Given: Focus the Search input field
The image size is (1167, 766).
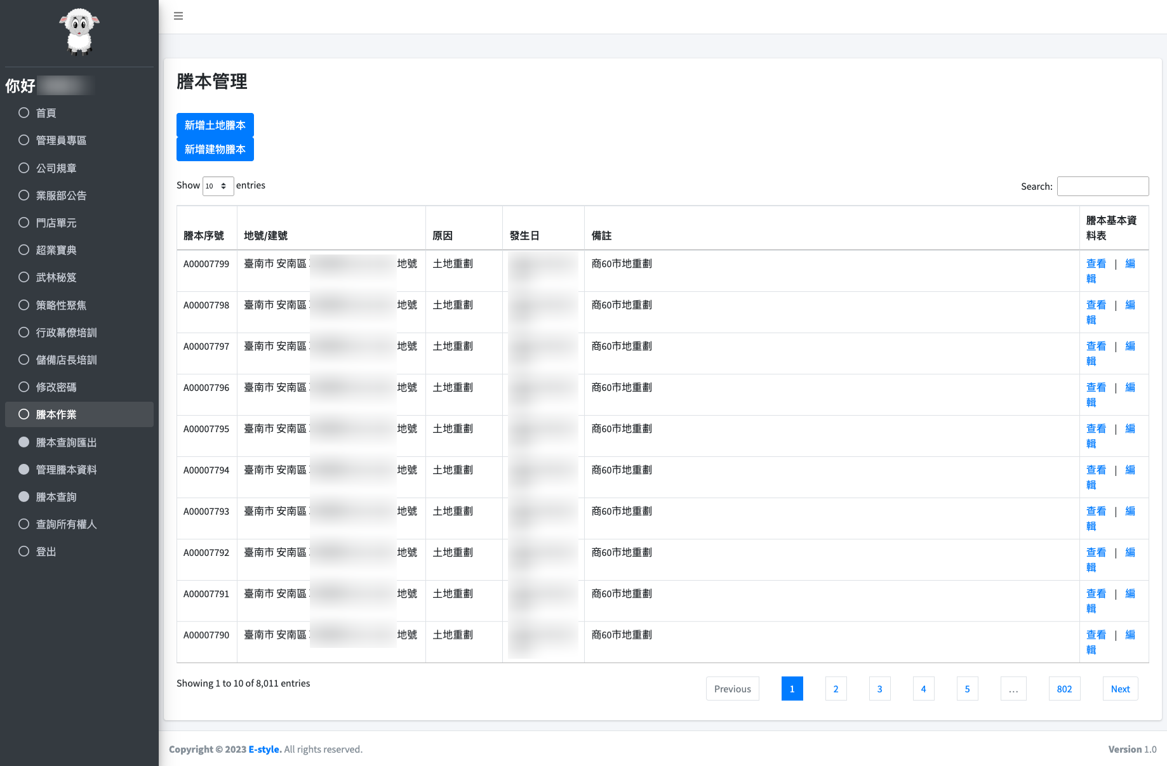Looking at the screenshot, I should pos(1102,186).
